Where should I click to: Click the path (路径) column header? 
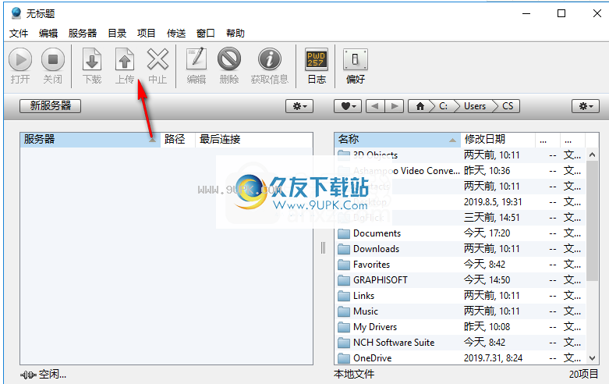(178, 139)
